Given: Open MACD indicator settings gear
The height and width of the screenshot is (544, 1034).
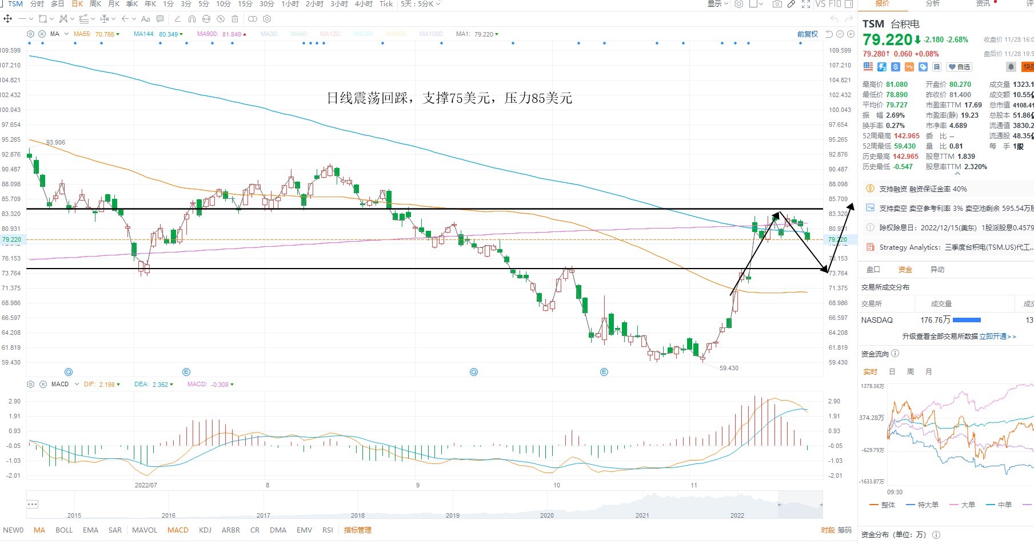Looking at the screenshot, I should pos(30,384).
